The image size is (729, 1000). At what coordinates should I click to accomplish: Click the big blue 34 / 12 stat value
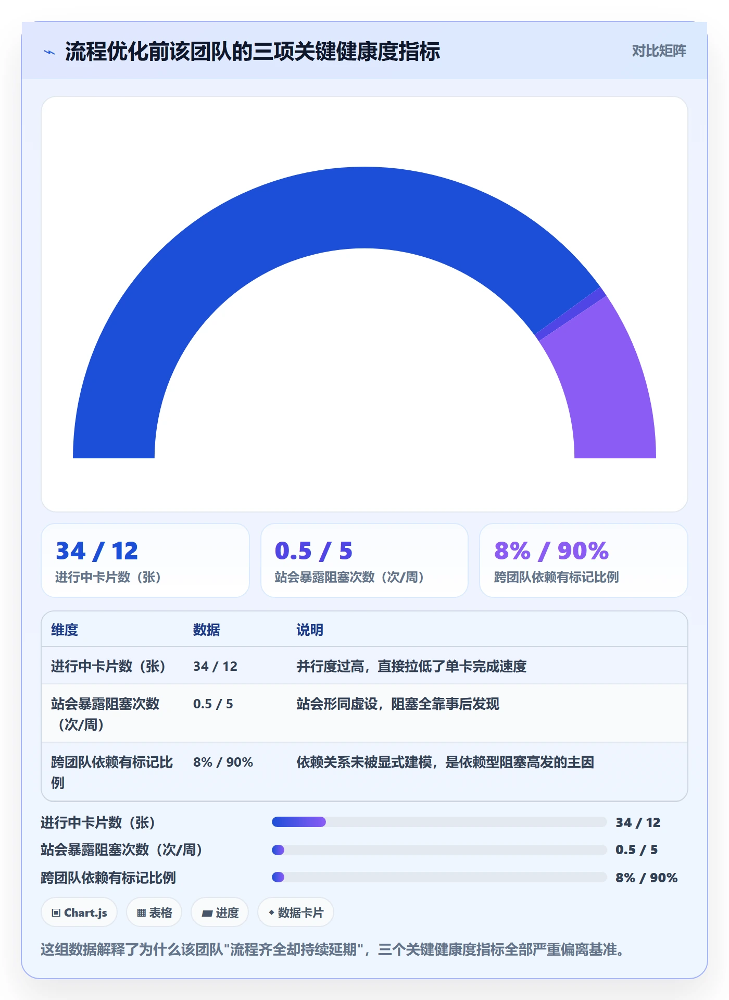click(97, 551)
